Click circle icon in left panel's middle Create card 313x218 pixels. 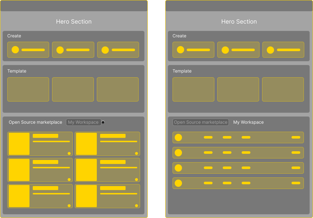(x=60, y=50)
